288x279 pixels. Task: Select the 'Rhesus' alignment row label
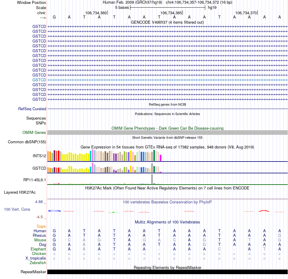pyautogui.click(x=39, y=235)
